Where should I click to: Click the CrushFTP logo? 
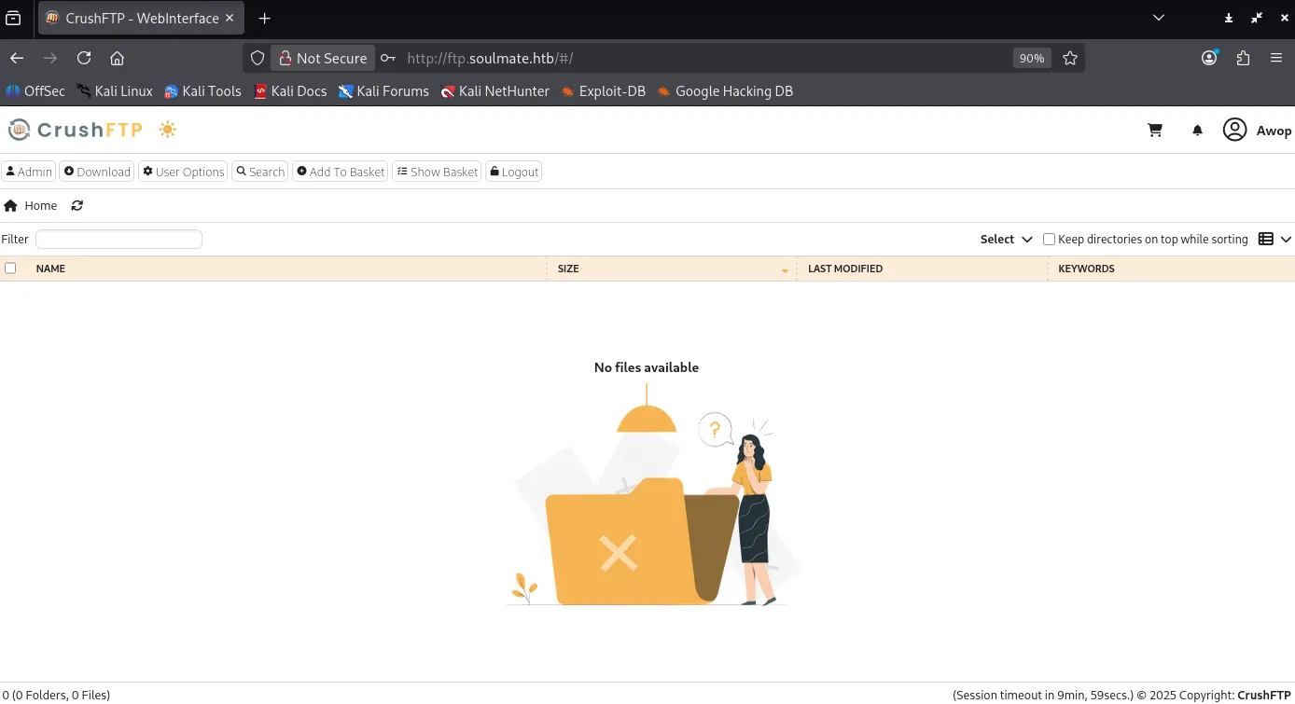(x=75, y=130)
